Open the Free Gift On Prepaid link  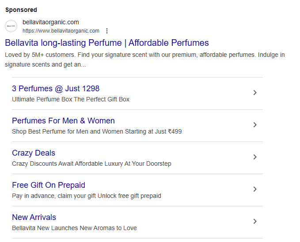click(49, 185)
